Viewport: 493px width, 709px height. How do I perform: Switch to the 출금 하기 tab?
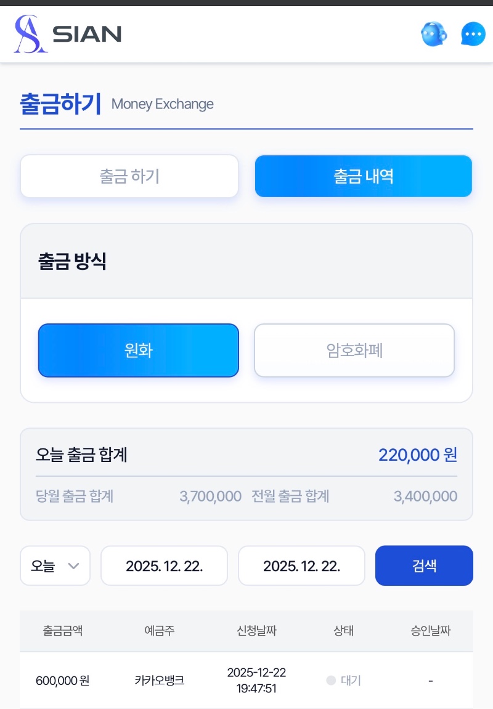coord(129,176)
